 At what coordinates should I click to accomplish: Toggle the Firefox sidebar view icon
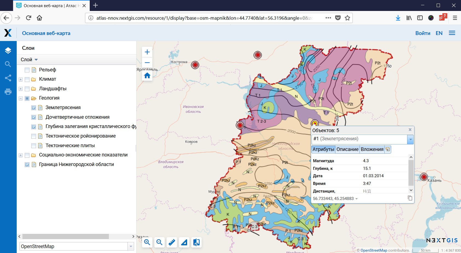(x=420, y=18)
